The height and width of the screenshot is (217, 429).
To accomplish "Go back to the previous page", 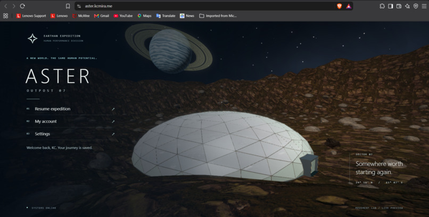I will 5,6.
